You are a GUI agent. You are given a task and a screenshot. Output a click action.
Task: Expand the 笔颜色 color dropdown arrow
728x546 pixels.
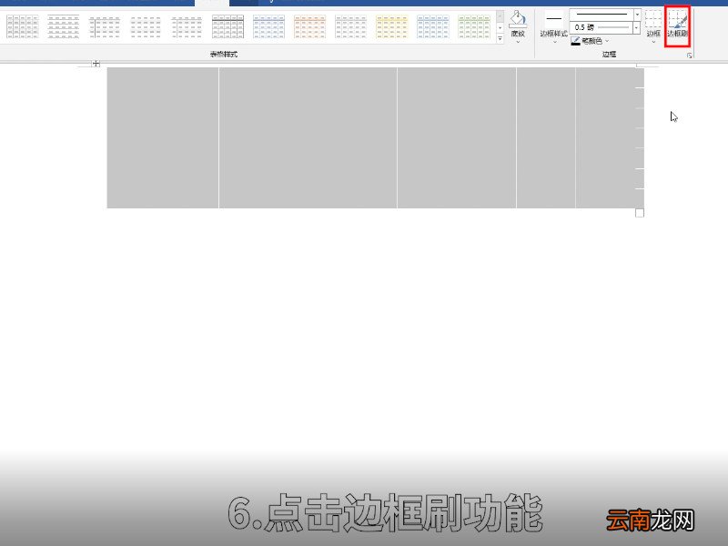[x=607, y=41]
